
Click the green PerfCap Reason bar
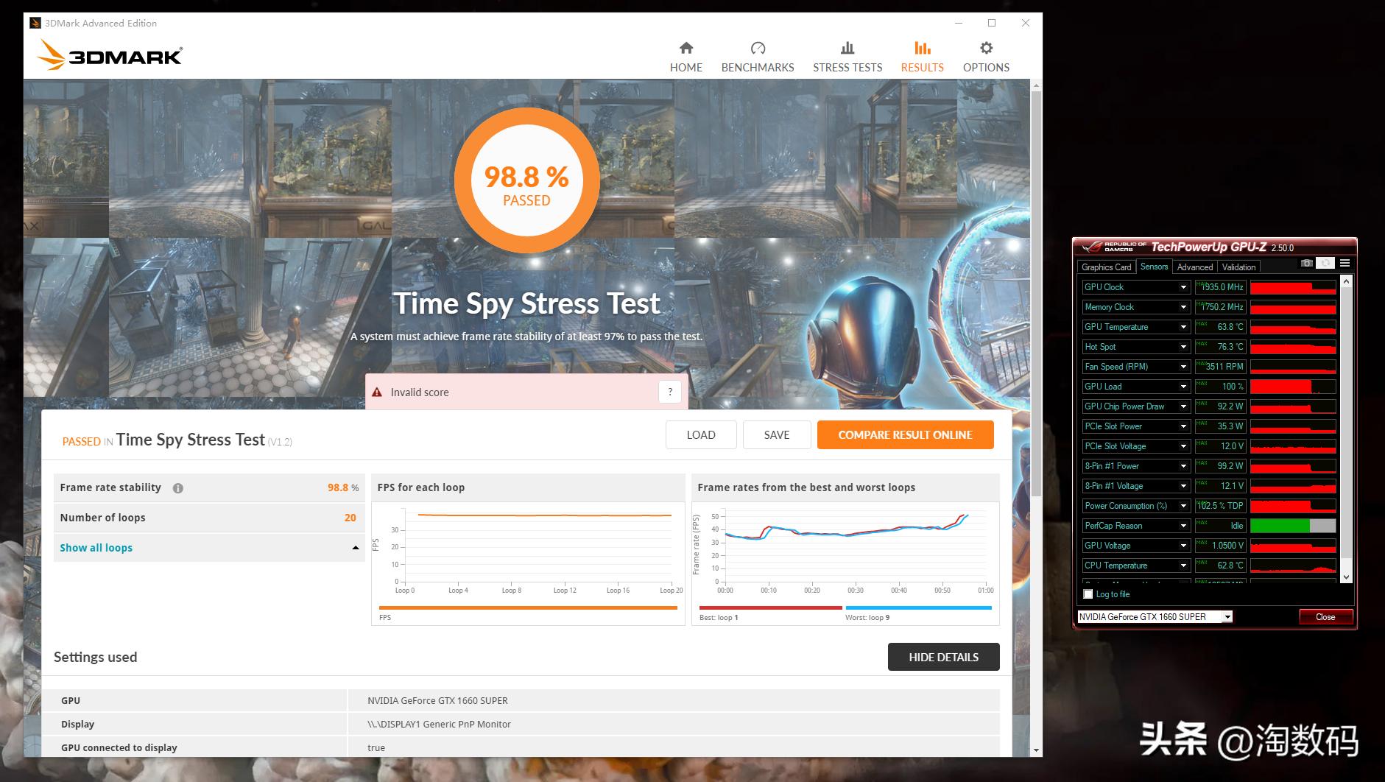point(1280,526)
